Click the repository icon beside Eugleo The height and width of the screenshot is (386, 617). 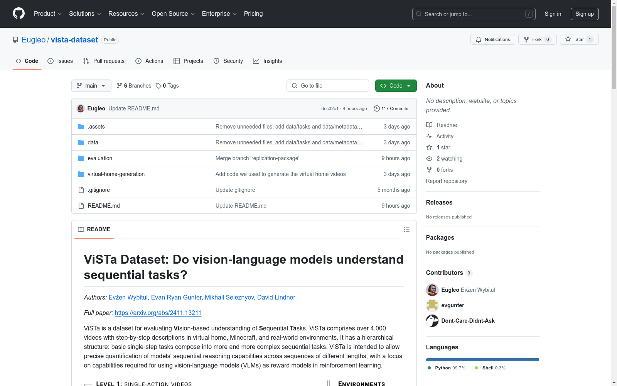(x=15, y=40)
